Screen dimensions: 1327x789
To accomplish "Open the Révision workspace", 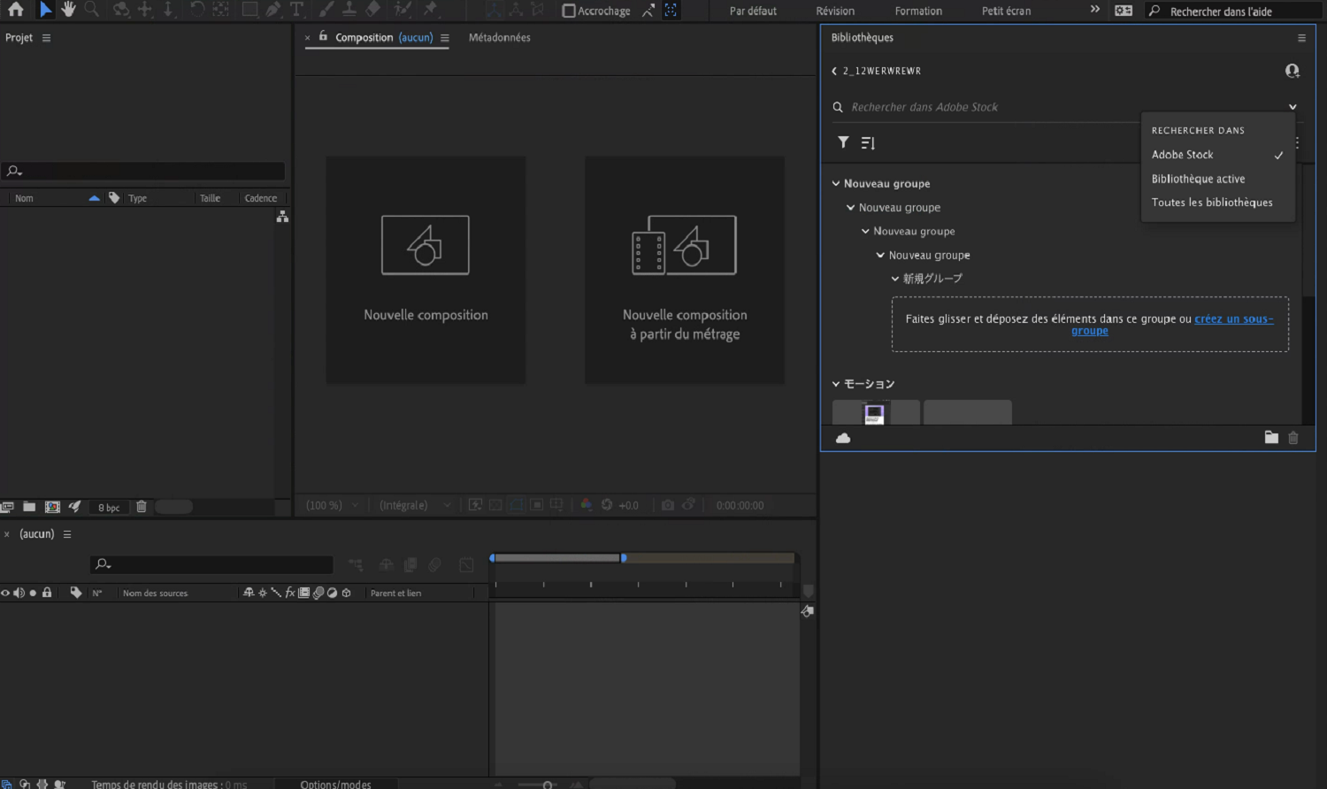I will [x=834, y=11].
